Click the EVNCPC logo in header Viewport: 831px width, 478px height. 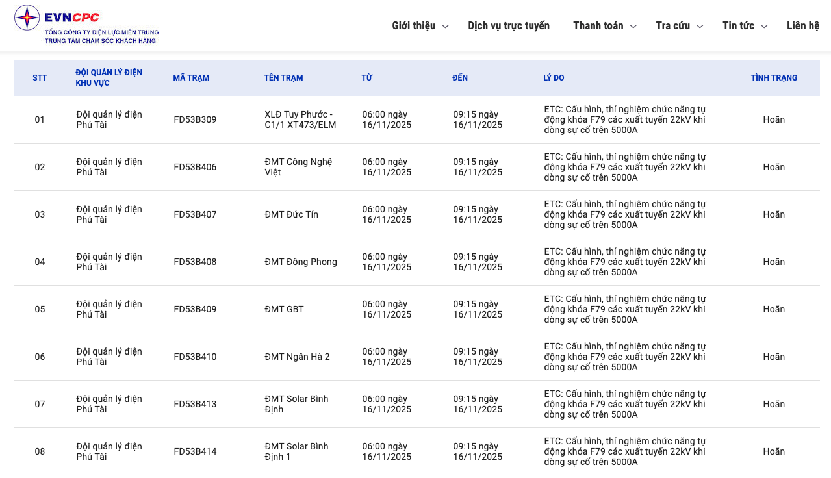pyautogui.click(x=86, y=25)
